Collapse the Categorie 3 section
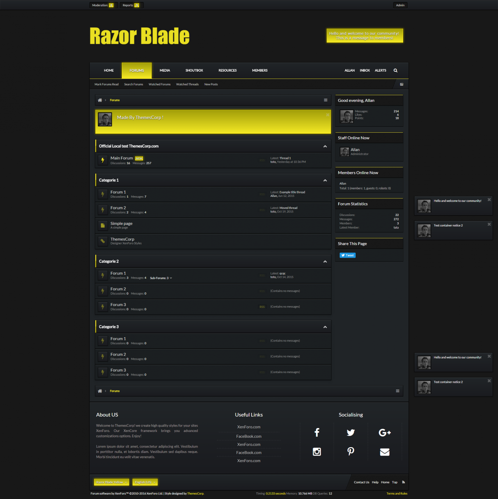This screenshot has height=499, width=498. [x=325, y=327]
